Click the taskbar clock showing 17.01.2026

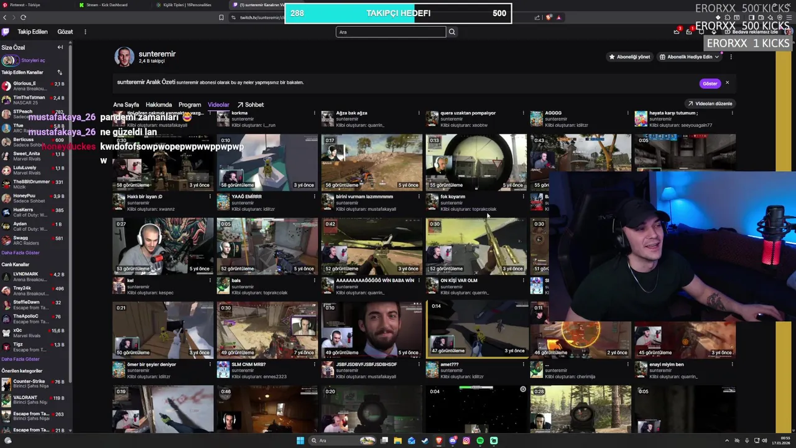[780, 441]
